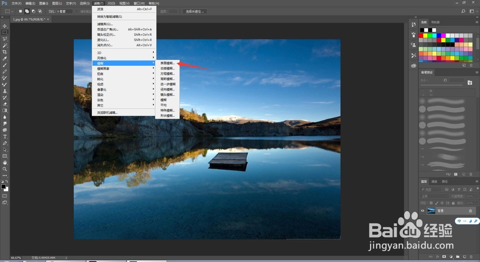Viewport: 480px width, 262px height.
Task: Choose Subtract from selection mode button
Action: pyautogui.click(x=34, y=12)
